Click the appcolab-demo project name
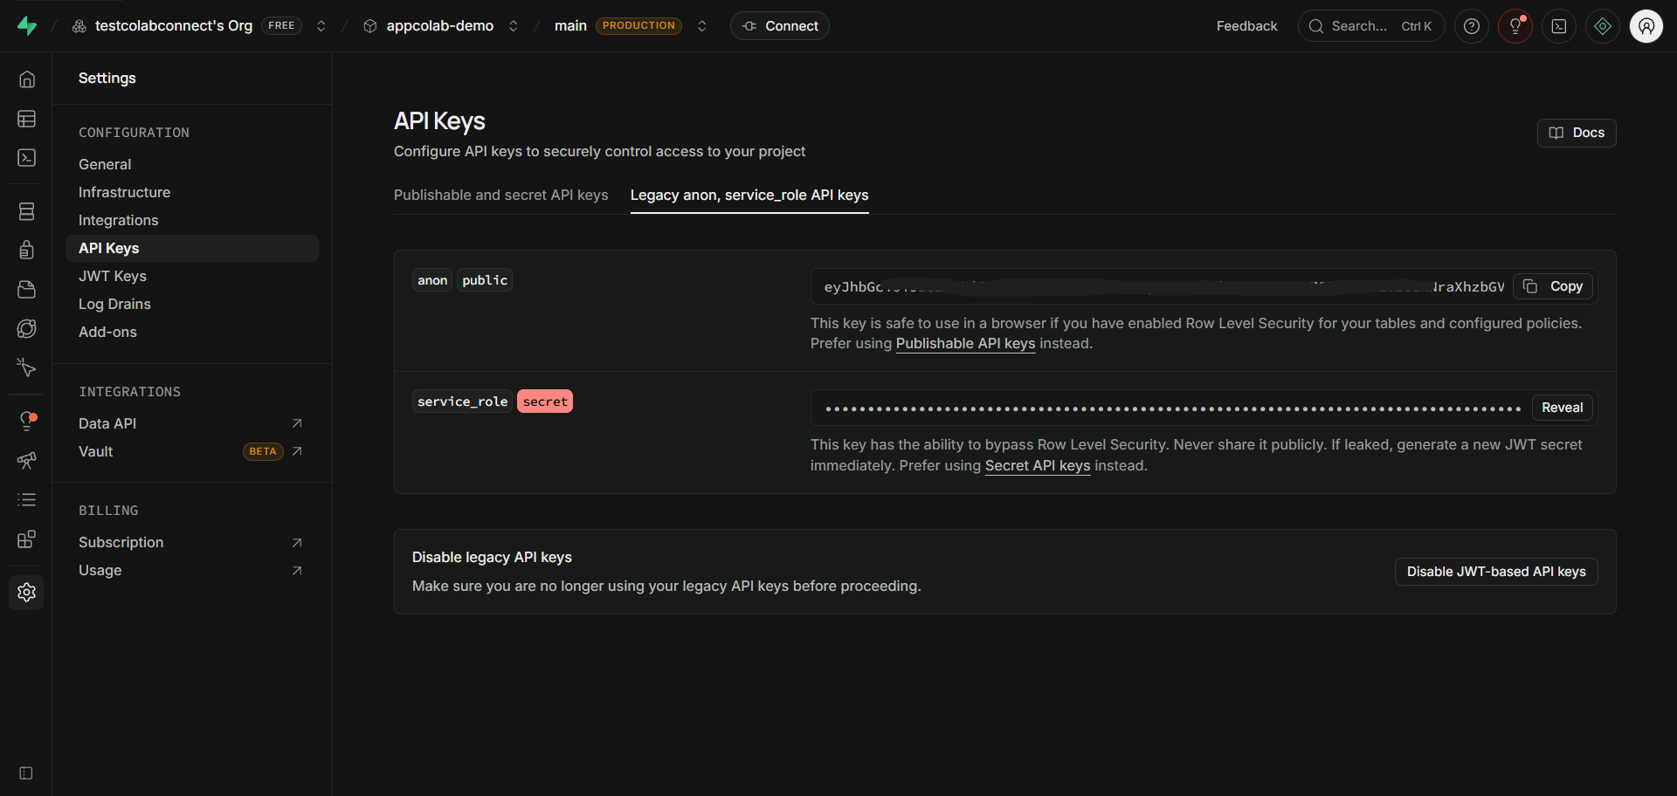The width and height of the screenshot is (1677, 796). pos(440,26)
